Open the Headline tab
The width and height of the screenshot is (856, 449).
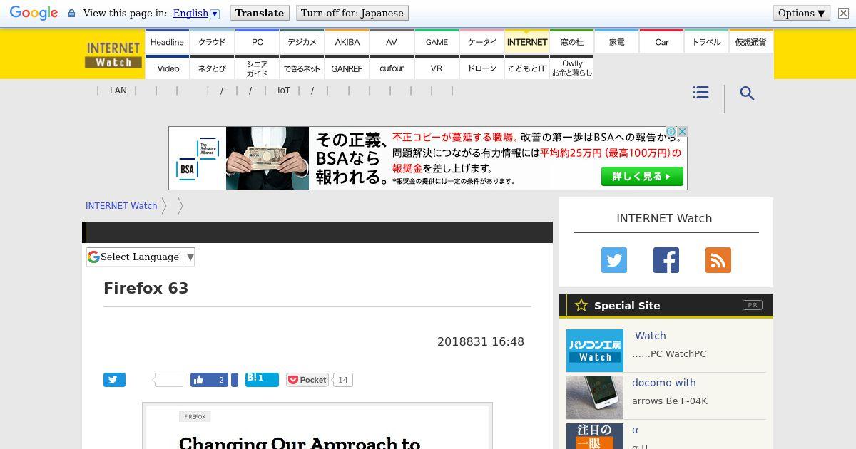(x=167, y=42)
